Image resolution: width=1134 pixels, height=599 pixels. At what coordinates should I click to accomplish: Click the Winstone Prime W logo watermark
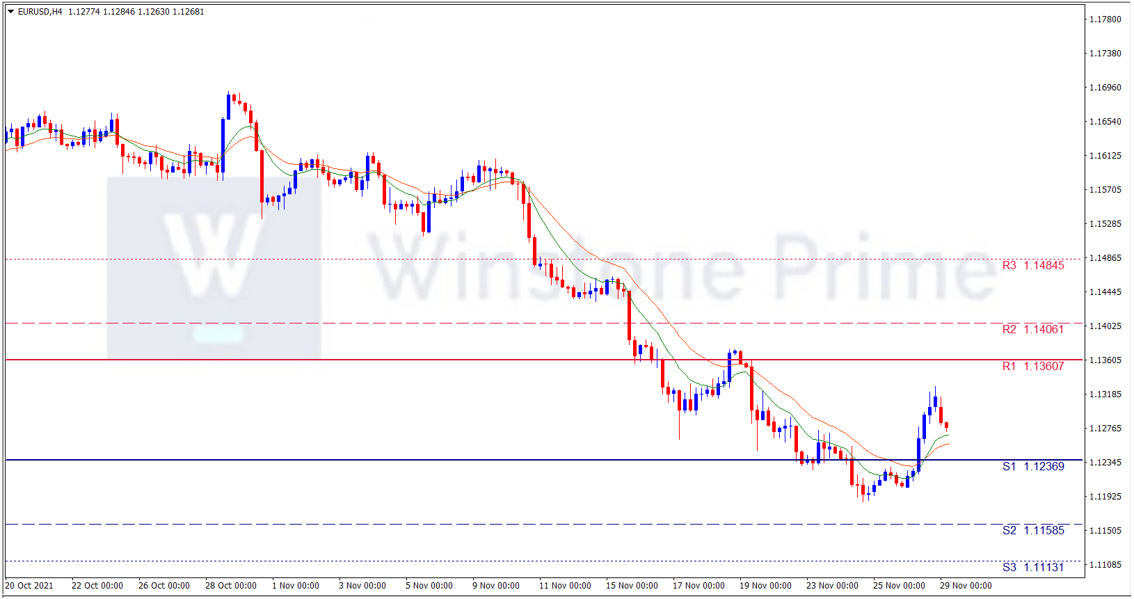[214, 268]
